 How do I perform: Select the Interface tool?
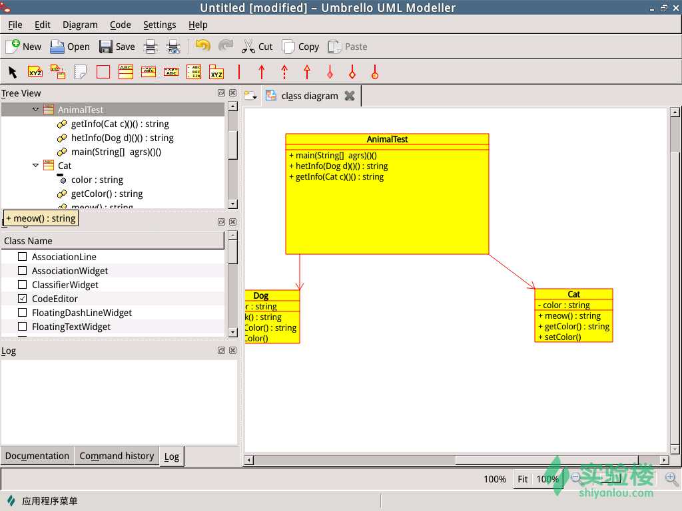pos(149,72)
